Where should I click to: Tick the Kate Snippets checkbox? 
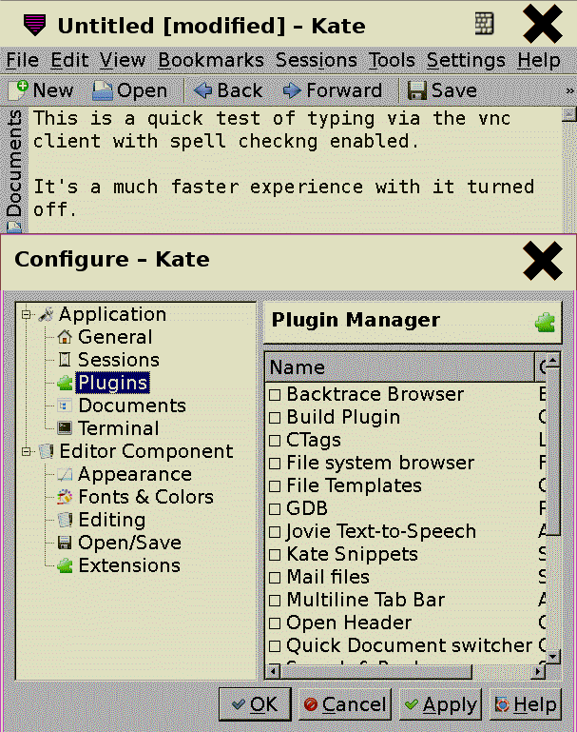tap(275, 555)
